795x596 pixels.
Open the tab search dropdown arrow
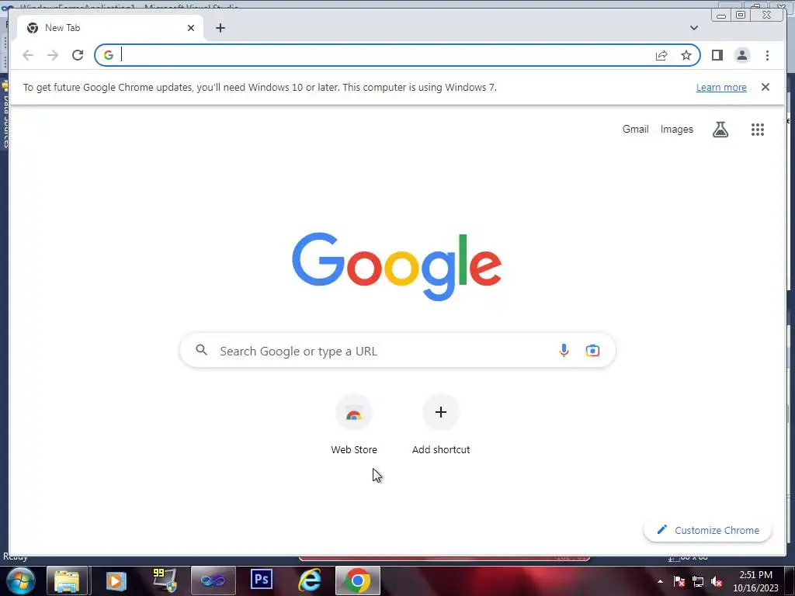pyautogui.click(x=693, y=28)
